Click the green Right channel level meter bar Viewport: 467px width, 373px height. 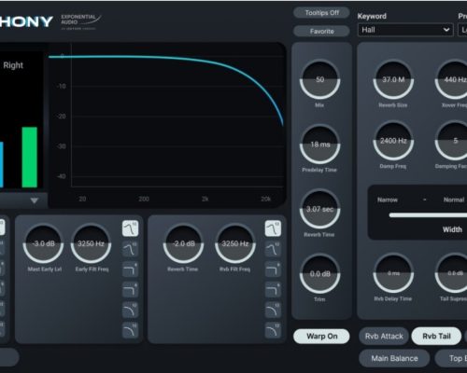click(30, 157)
